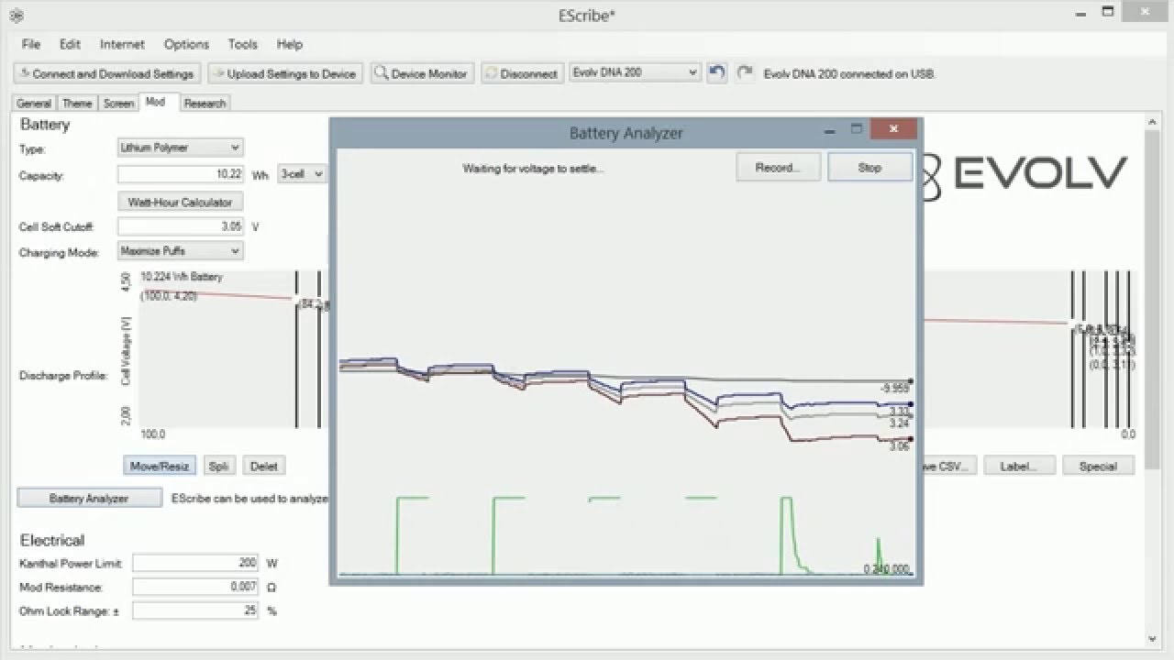The image size is (1174, 660).
Task: Click the 'Evolv DNA 200 connected on USB' text
Action: (849, 73)
